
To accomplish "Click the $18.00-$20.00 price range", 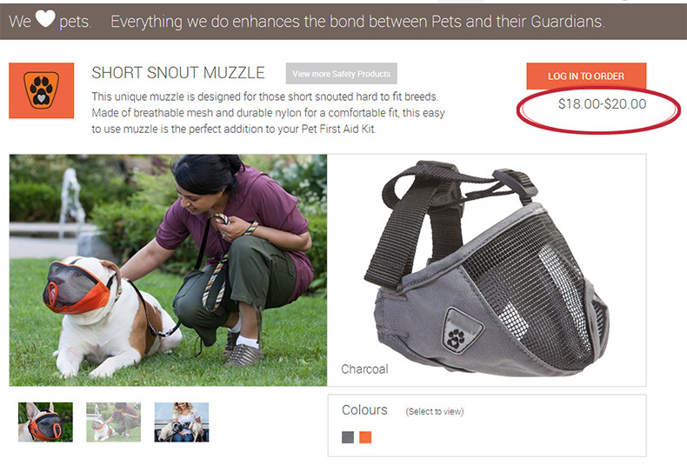I will pyautogui.click(x=602, y=104).
